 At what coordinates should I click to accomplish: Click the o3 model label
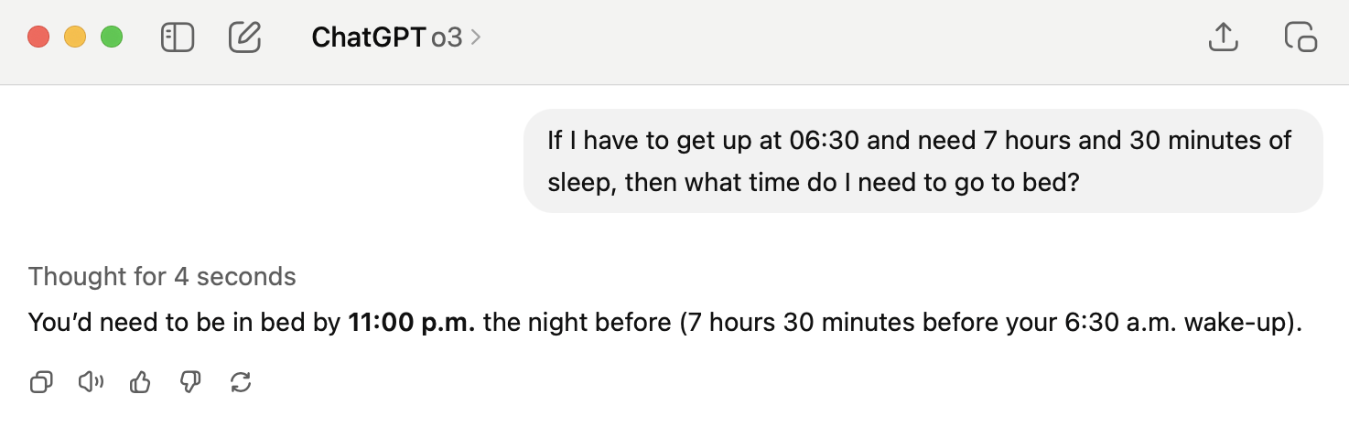click(447, 37)
